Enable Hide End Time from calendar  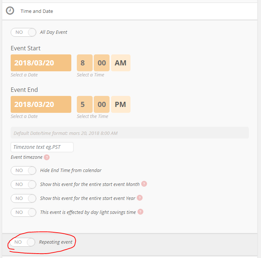[x=24, y=171]
